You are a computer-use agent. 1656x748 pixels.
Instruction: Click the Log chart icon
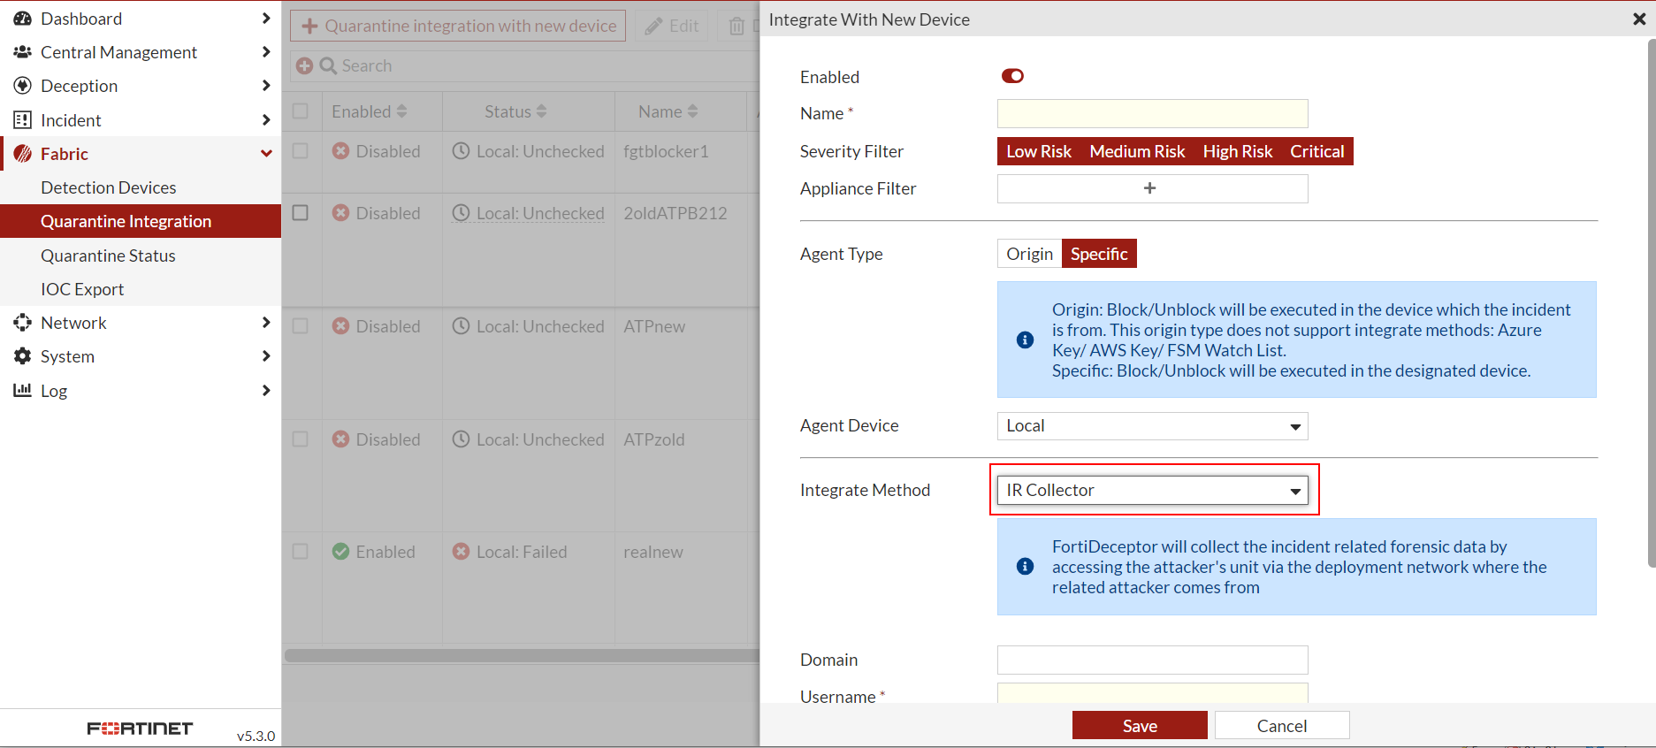[23, 390]
